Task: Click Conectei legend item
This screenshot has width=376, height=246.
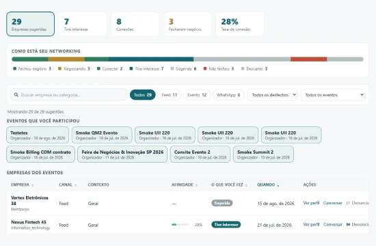Action: (x=109, y=69)
